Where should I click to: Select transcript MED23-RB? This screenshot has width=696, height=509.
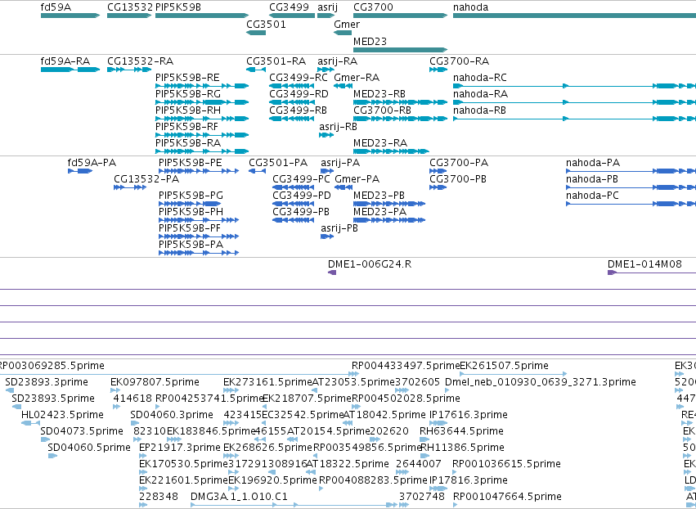click(401, 102)
